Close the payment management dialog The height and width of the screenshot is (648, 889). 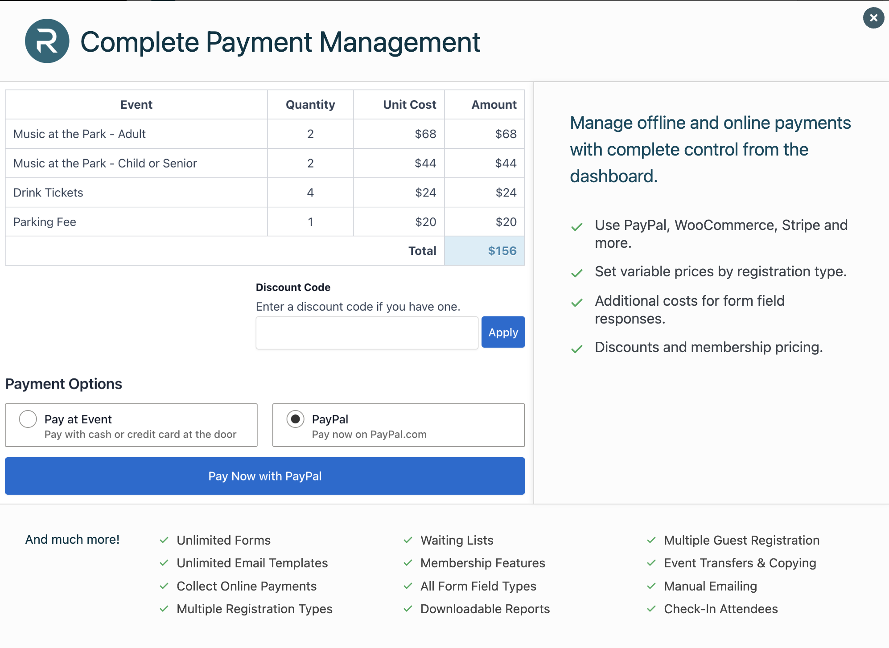pyautogui.click(x=873, y=18)
